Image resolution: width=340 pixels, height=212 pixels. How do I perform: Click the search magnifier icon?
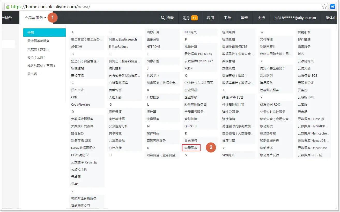coord(163,18)
